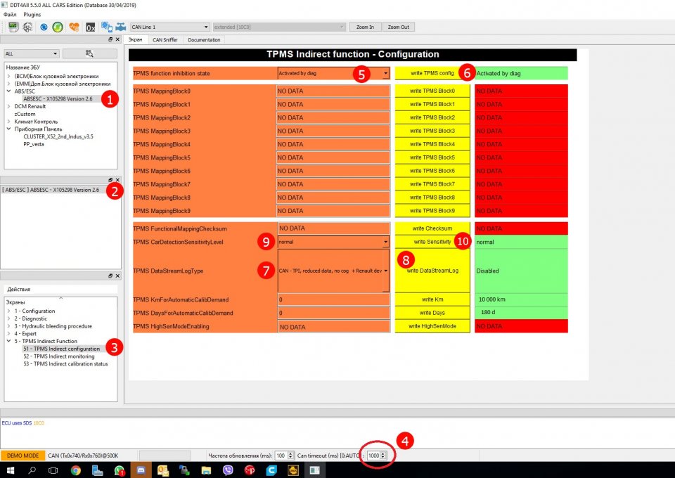Click the blue monitors toolbar icon
Viewport: 675px width, 478px height.
106,27
